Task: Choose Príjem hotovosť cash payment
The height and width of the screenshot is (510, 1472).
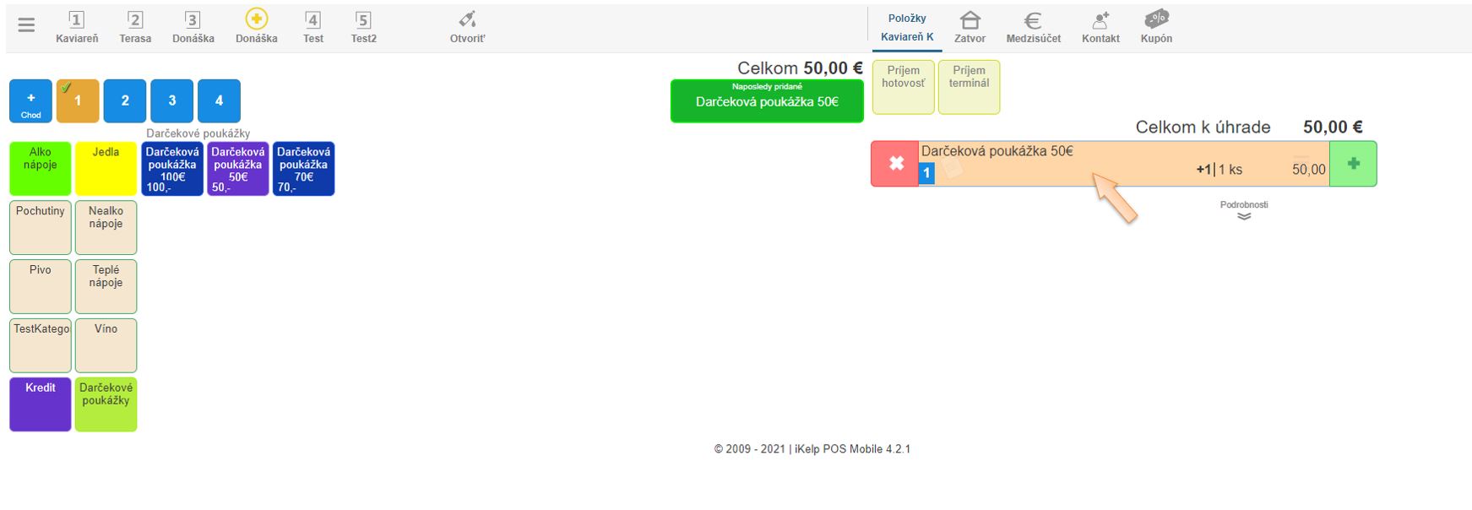Action: pos(903,86)
